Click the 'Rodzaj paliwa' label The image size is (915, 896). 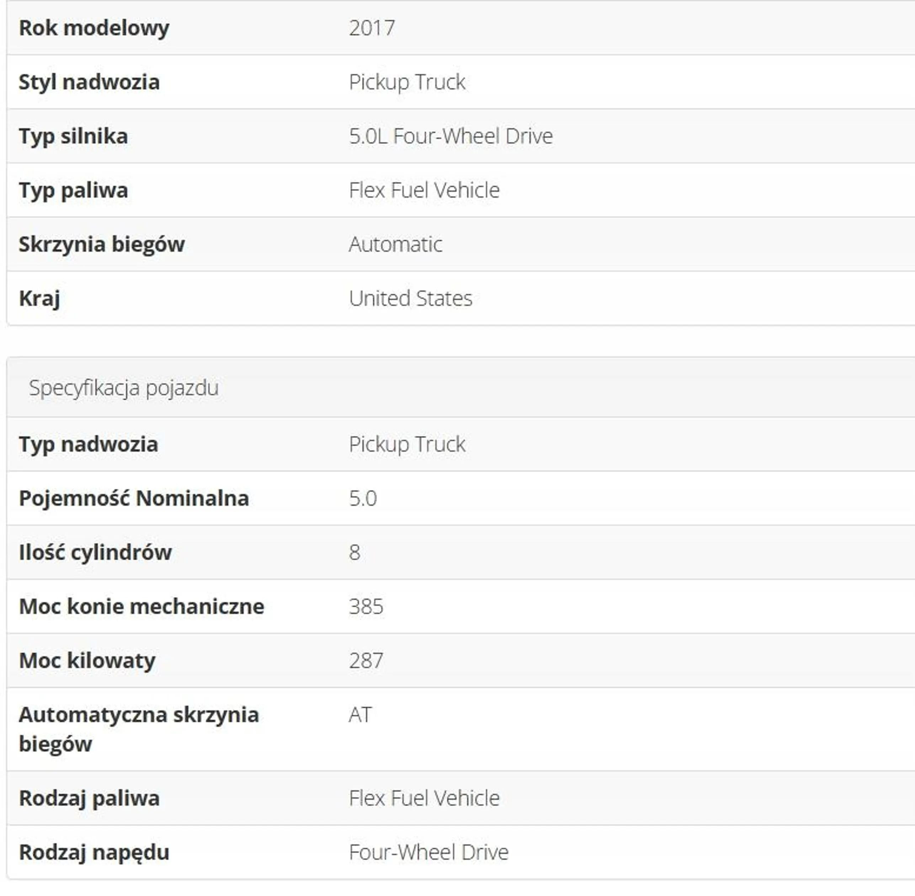[89, 798]
